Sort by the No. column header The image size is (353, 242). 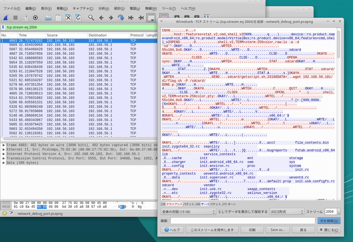point(9,35)
